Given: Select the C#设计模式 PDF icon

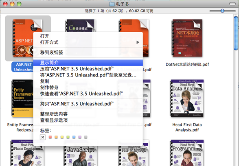Looking at the screenshot, I should pyautogui.click(x=80, y=26).
